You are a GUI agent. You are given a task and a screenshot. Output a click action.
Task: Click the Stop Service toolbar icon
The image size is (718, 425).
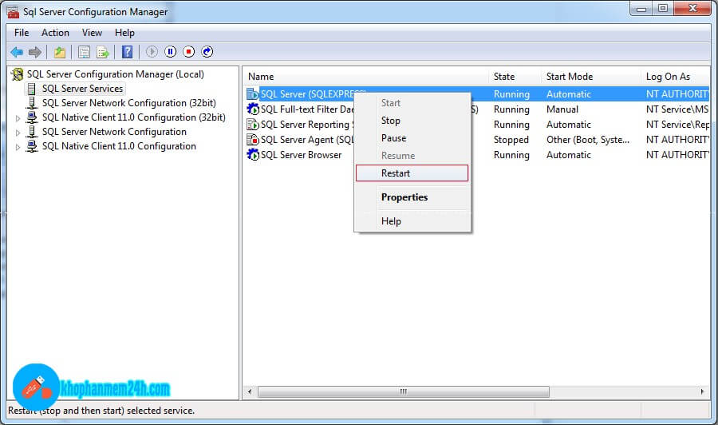pyautogui.click(x=189, y=52)
